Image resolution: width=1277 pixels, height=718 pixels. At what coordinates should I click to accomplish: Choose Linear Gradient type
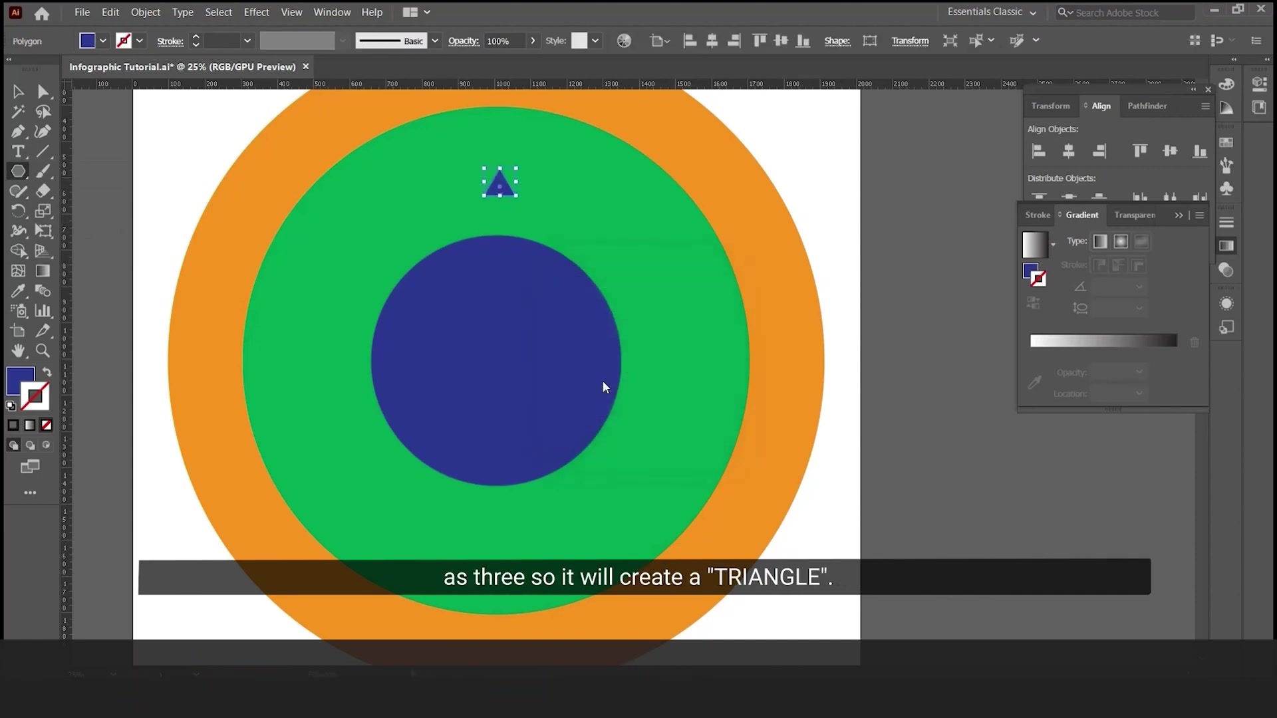(1100, 242)
